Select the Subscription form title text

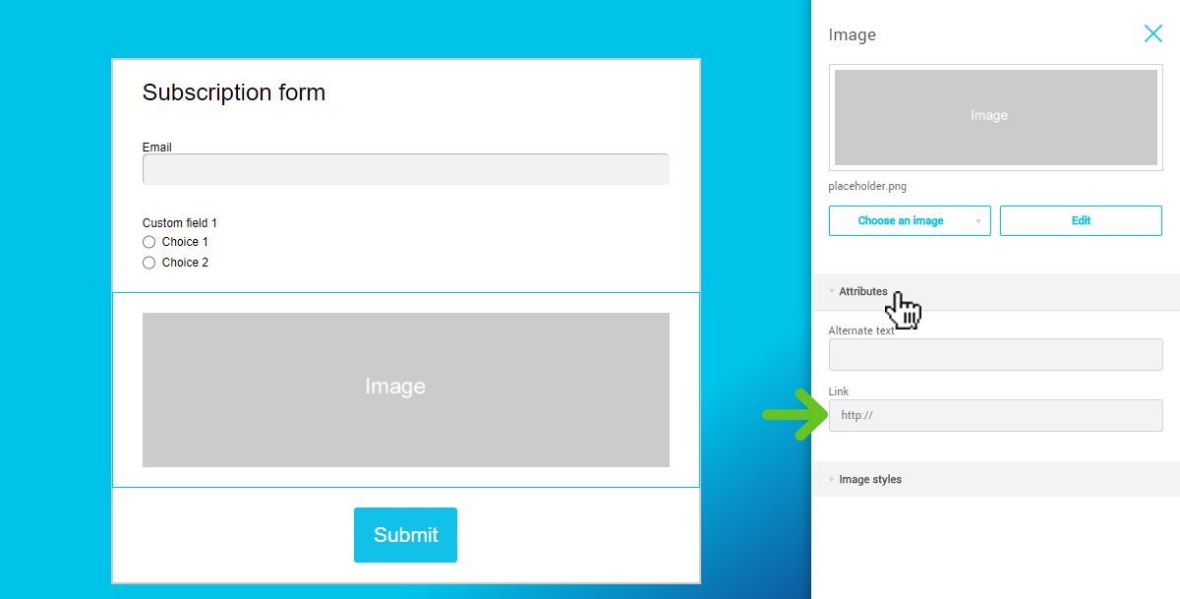point(234,92)
